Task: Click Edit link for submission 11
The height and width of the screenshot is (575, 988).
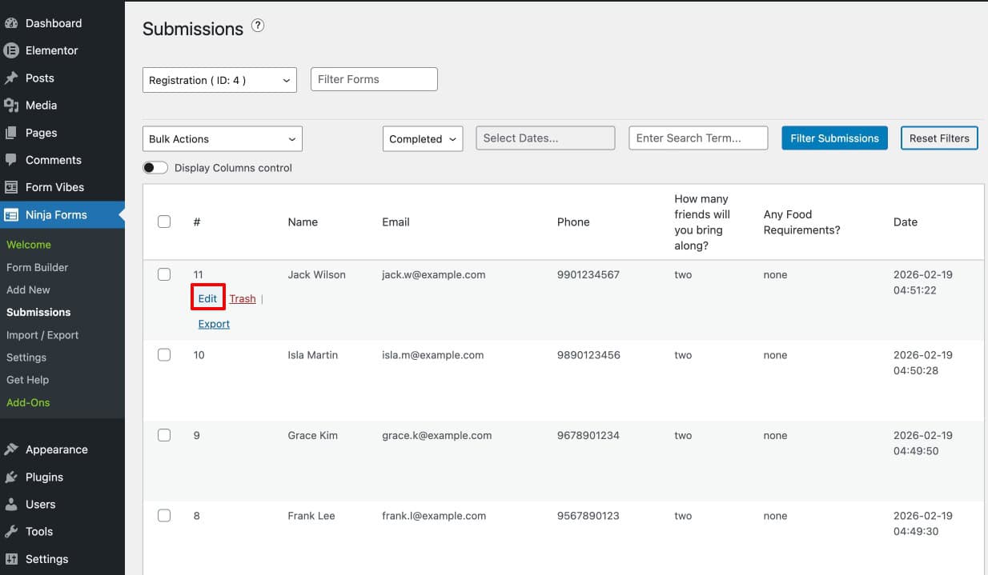Action: 207,298
